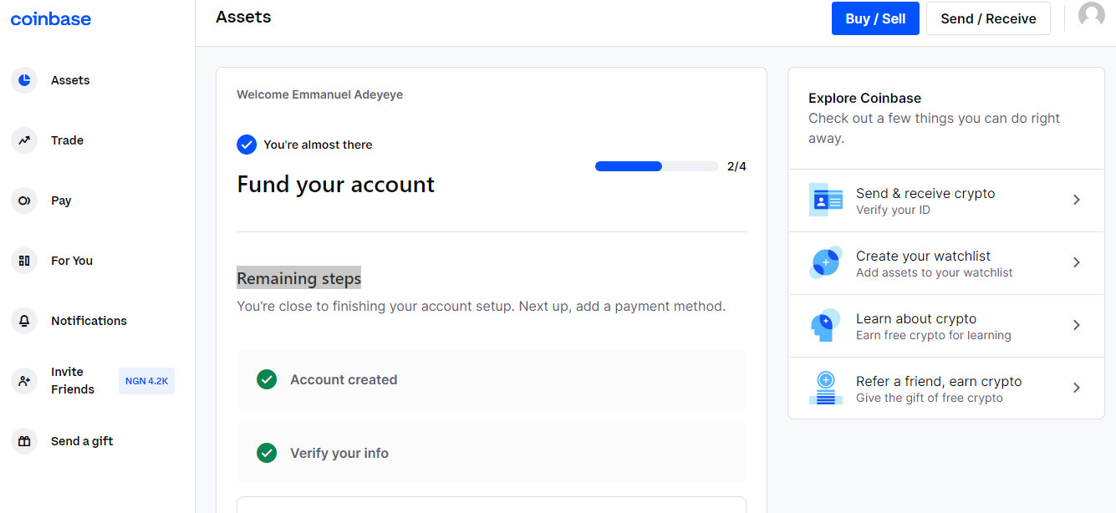Click the Verify your info step card
Screen dimensions: 1116x513
492,453
